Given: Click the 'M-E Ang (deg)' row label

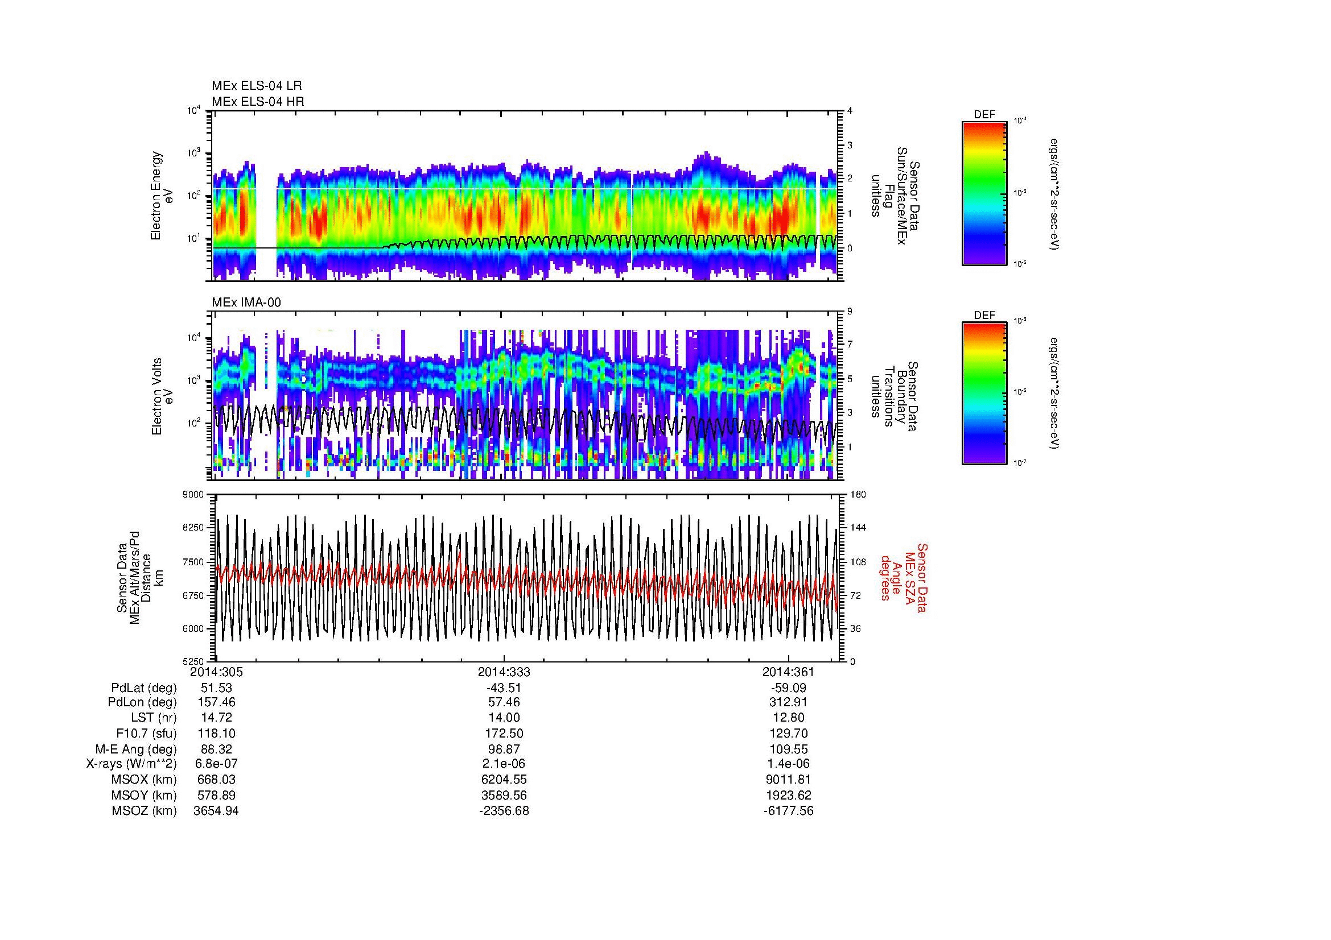Looking at the screenshot, I should [x=136, y=749].
